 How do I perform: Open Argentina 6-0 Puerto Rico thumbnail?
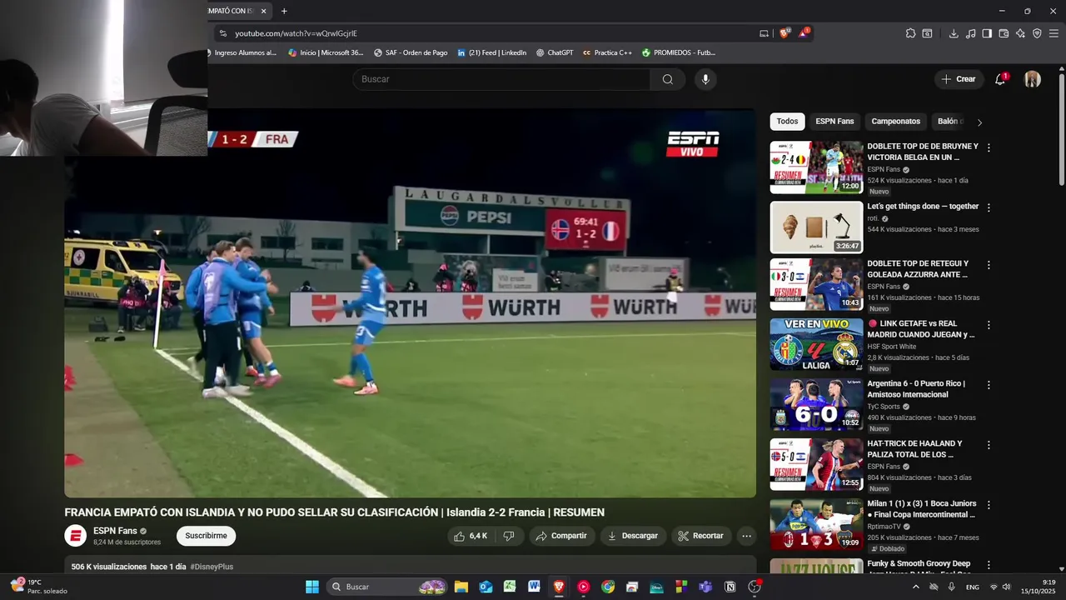pos(816,405)
